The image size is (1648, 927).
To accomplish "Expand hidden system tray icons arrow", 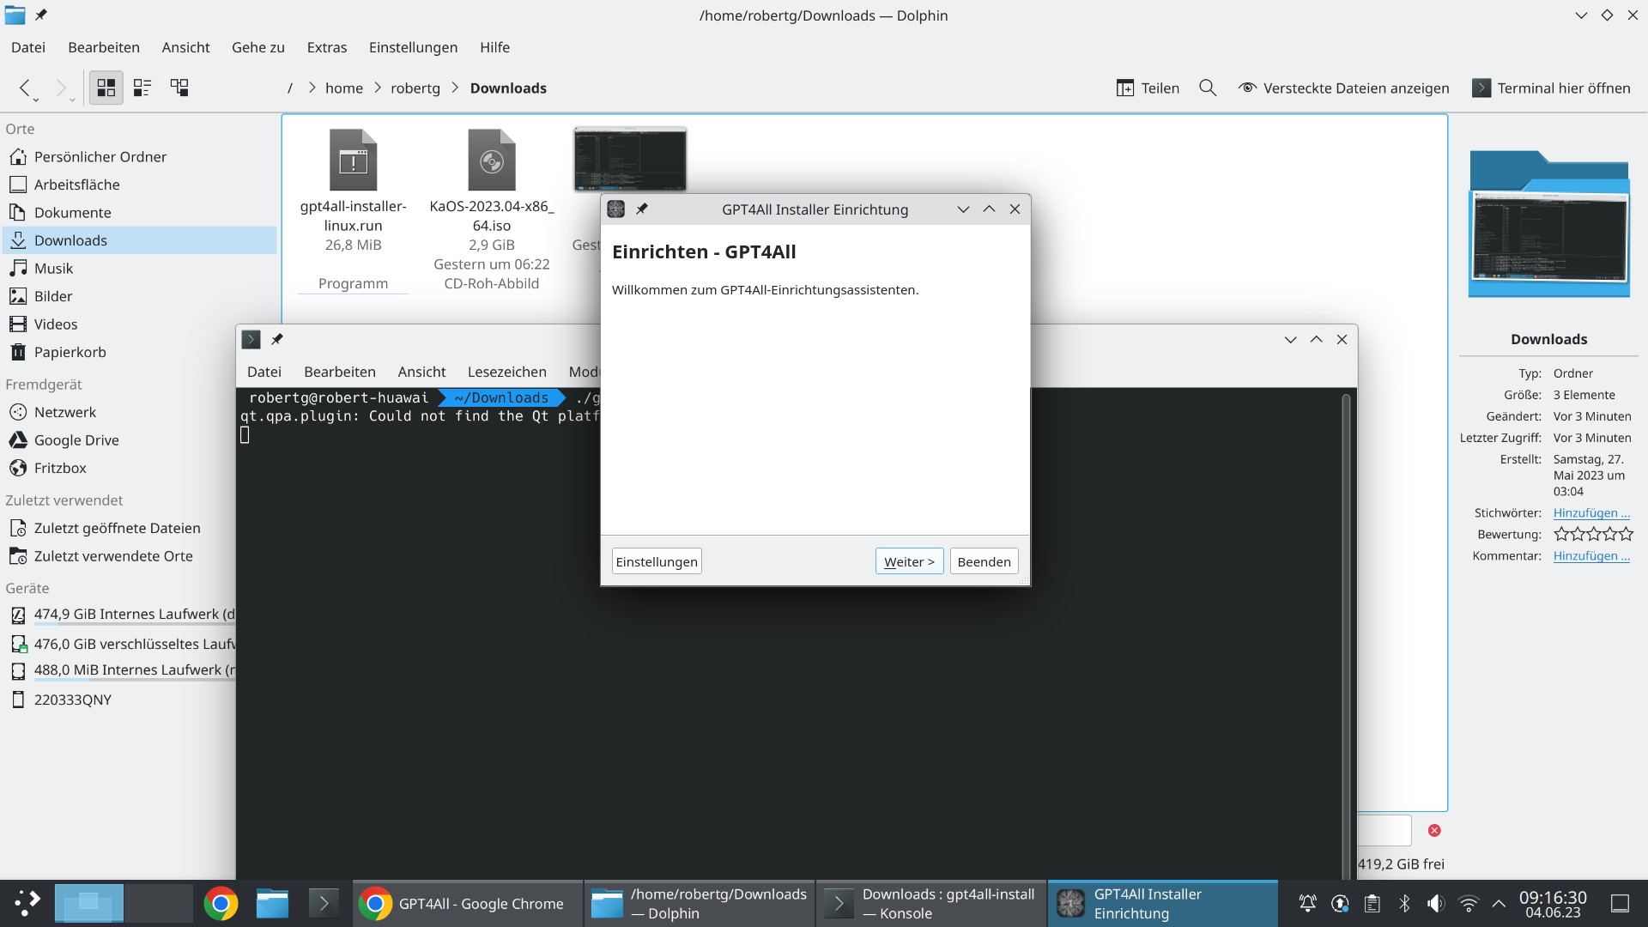I will (x=1499, y=903).
